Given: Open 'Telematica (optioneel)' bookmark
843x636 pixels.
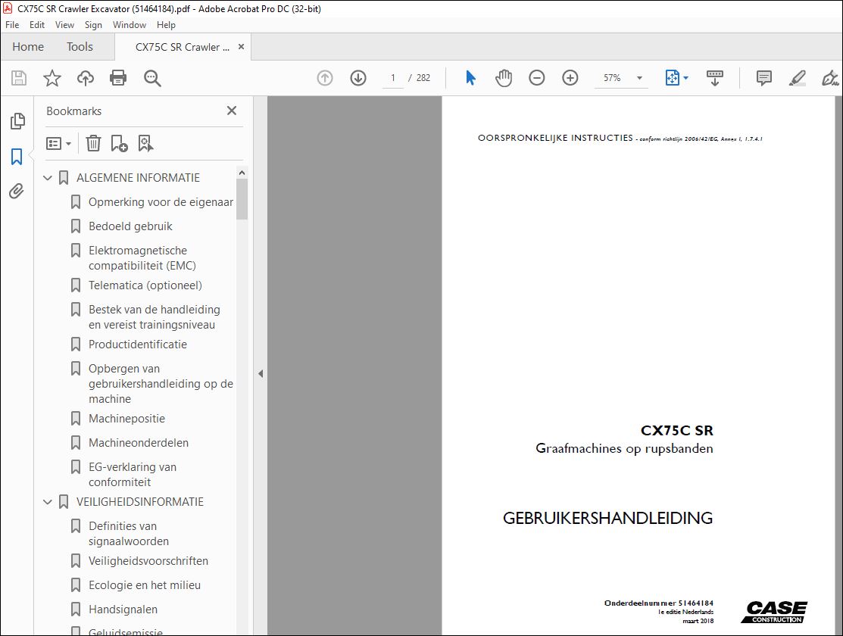Looking at the screenshot, I should [145, 285].
